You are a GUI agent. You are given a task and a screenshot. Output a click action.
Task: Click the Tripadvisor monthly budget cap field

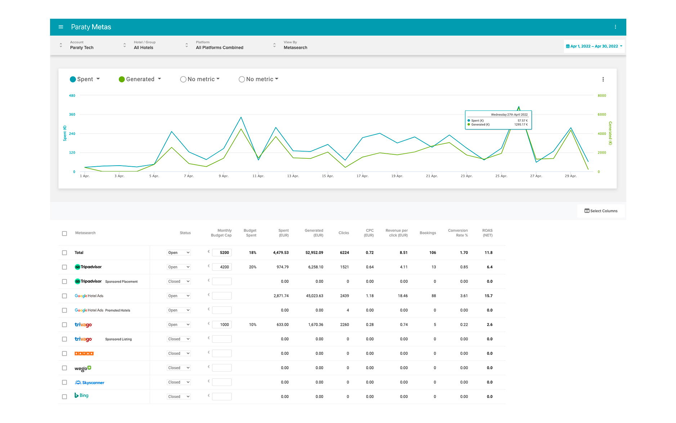pos(222,267)
